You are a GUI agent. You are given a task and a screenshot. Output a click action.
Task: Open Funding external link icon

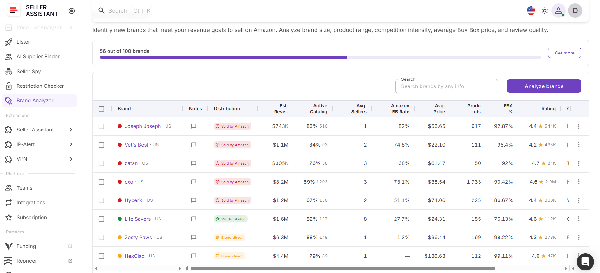tap(70, 246)
